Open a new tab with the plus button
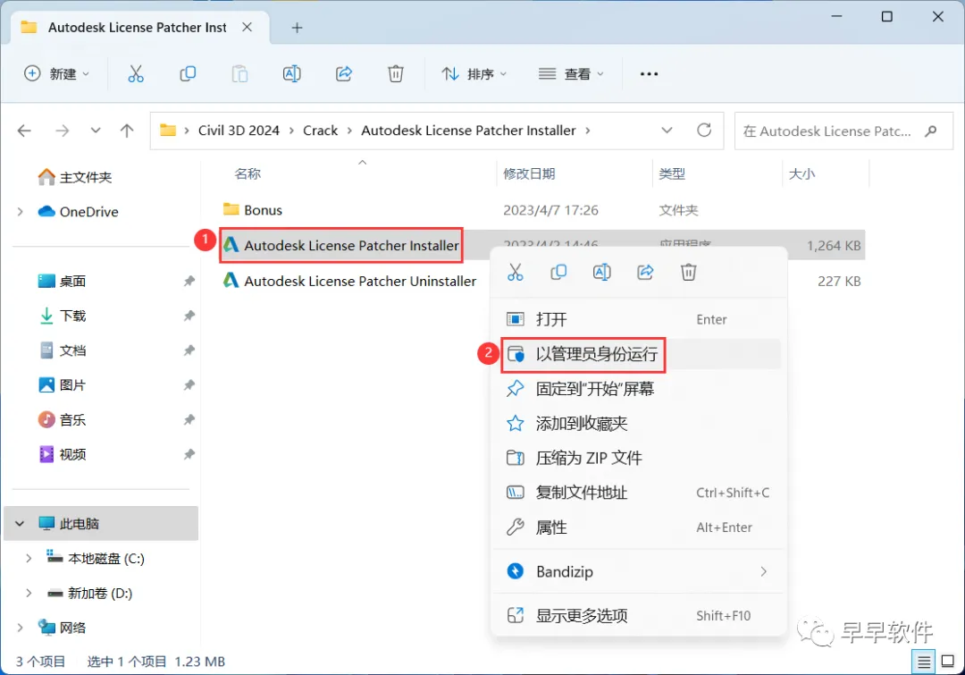965x675 pixels. click(297, 28)
